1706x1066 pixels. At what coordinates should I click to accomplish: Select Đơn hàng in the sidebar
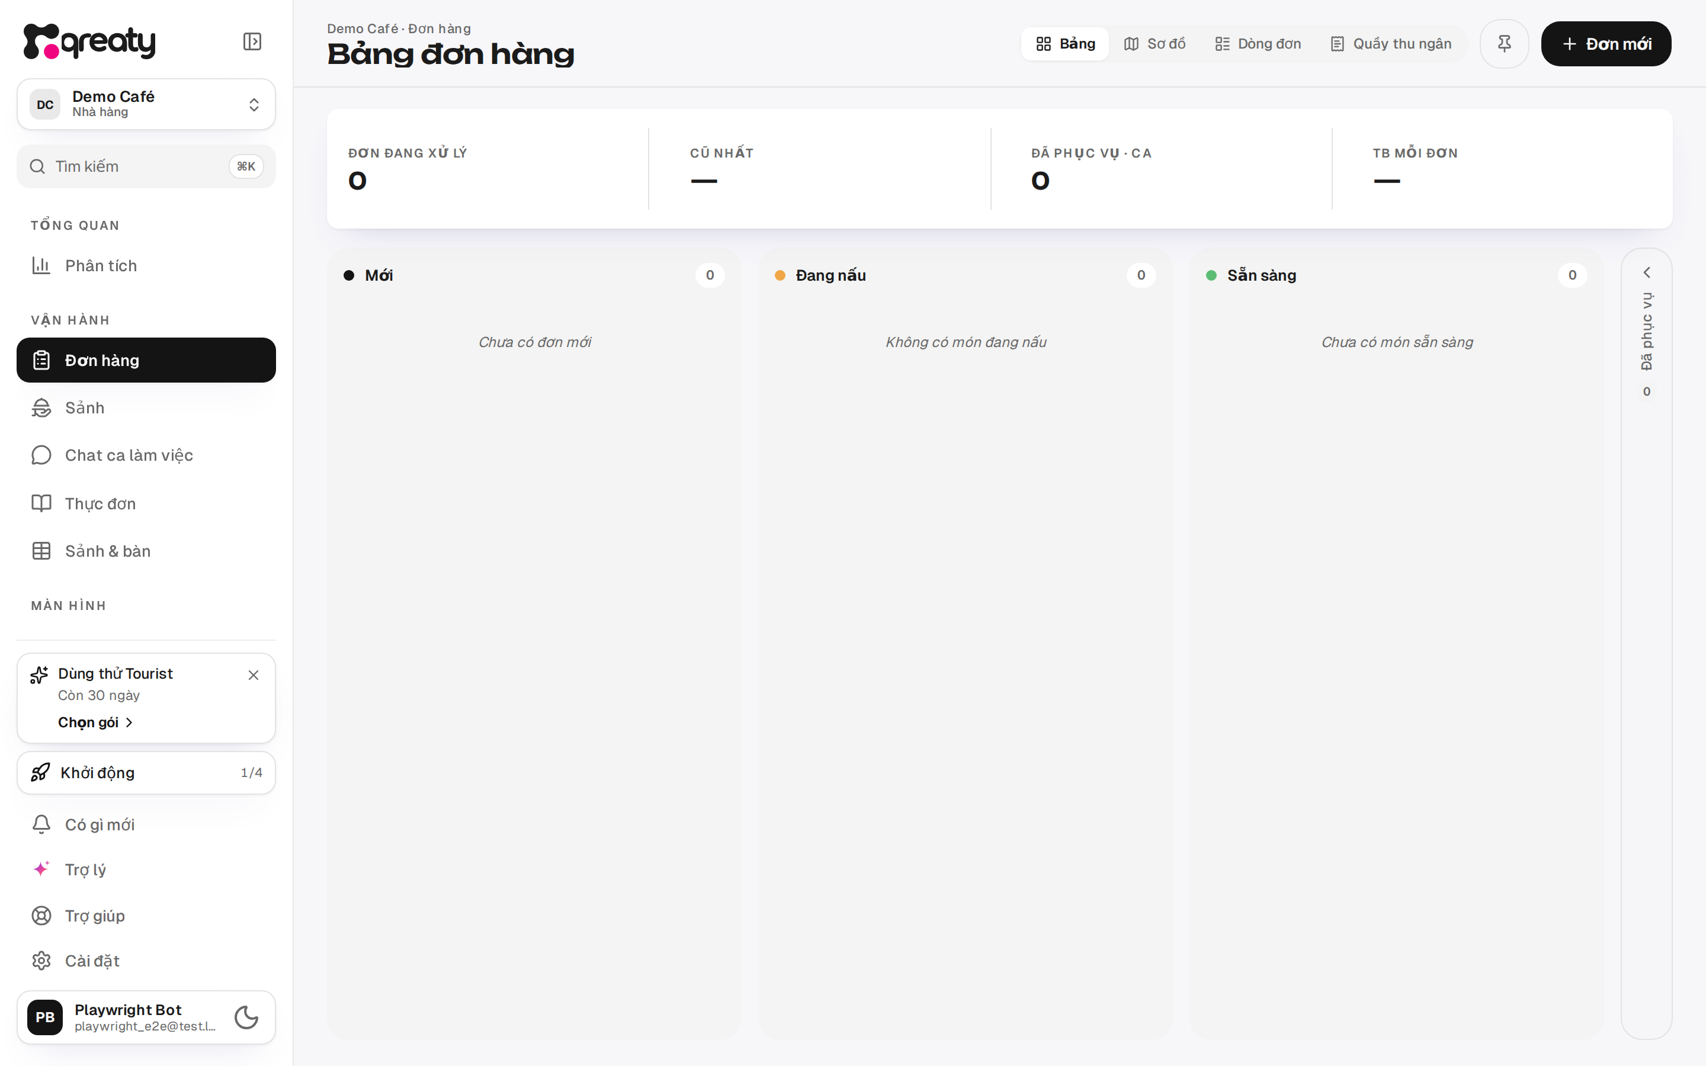click(x=146, y=360)
